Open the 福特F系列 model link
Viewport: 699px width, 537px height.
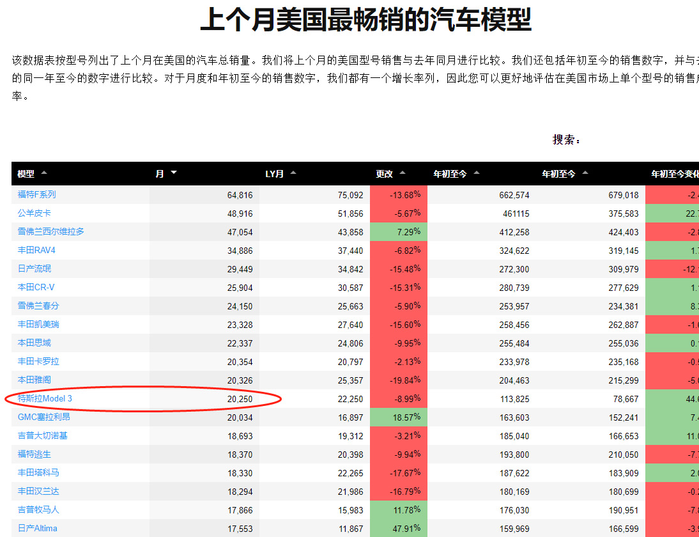click(x=36, y=194)
